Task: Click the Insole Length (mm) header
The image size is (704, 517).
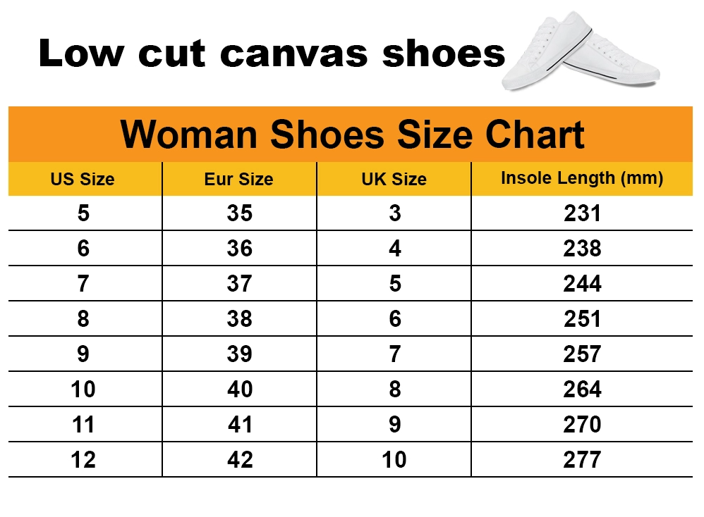Action: point(582,178)
